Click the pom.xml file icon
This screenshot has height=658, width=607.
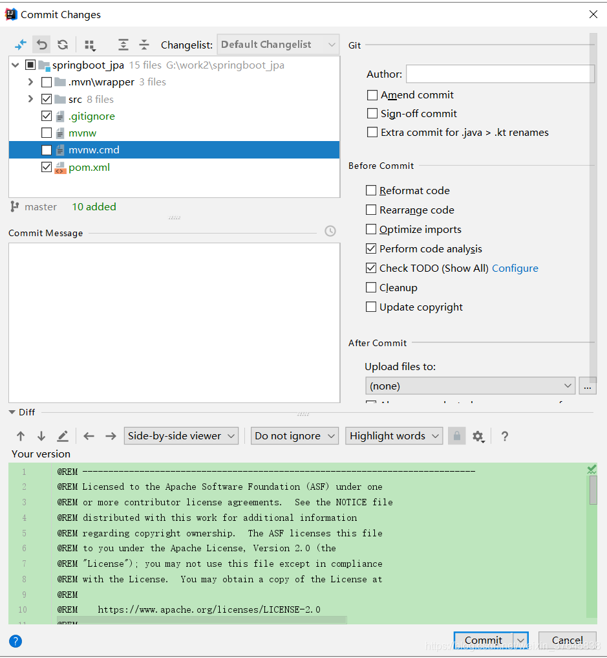[x=60, y=168]
